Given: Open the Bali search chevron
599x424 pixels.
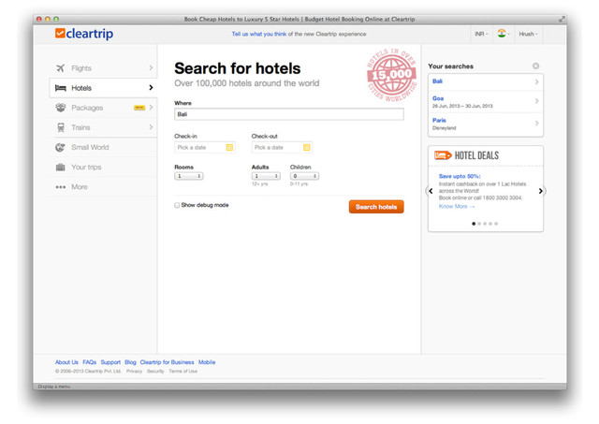Looking at the screenshot, I should pyautogui.click(x=536, y=81).
